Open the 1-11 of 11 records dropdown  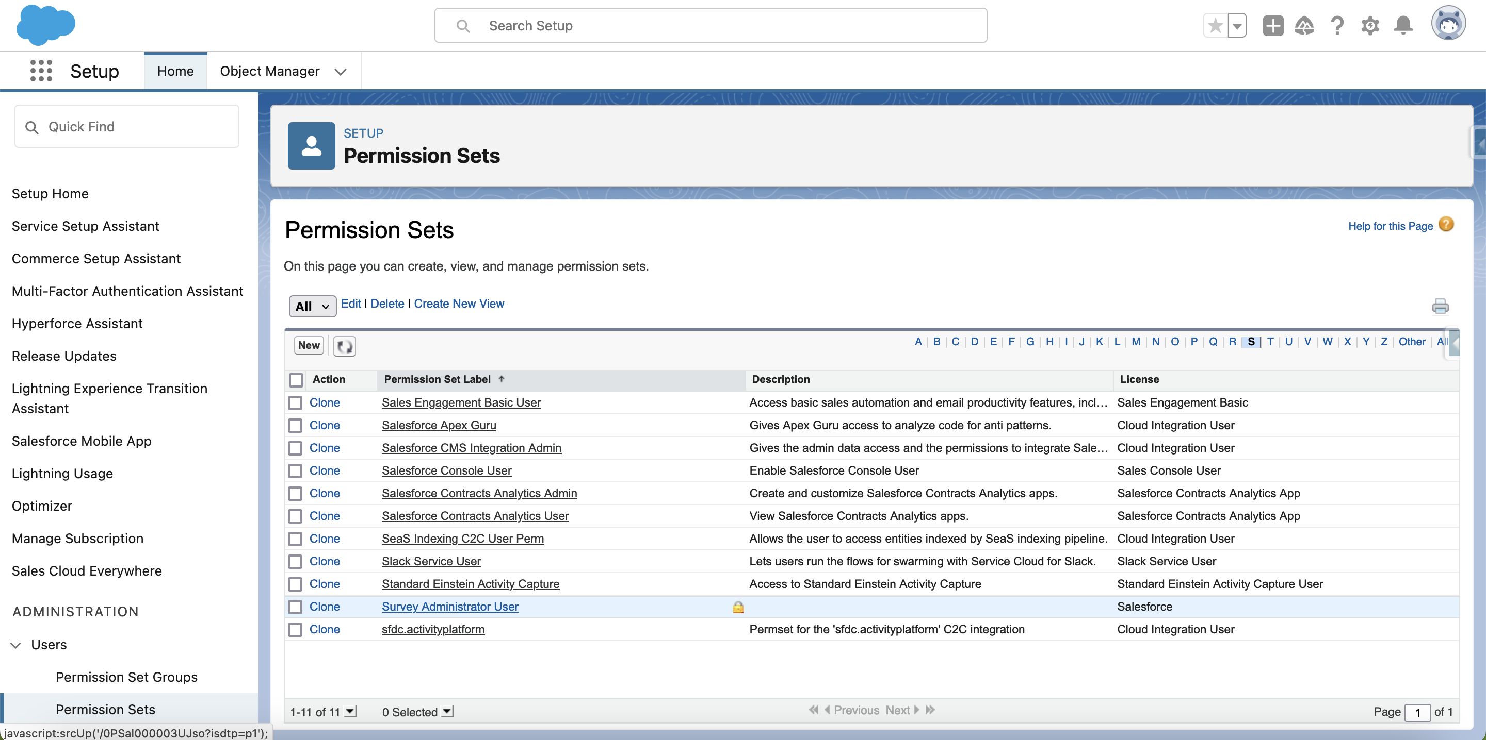350,712
